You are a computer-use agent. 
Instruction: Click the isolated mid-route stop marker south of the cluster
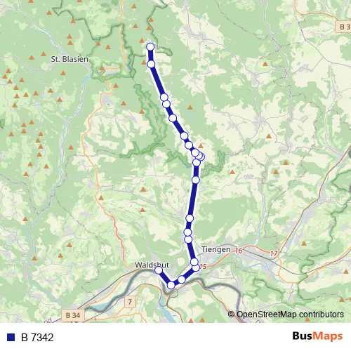196,180
